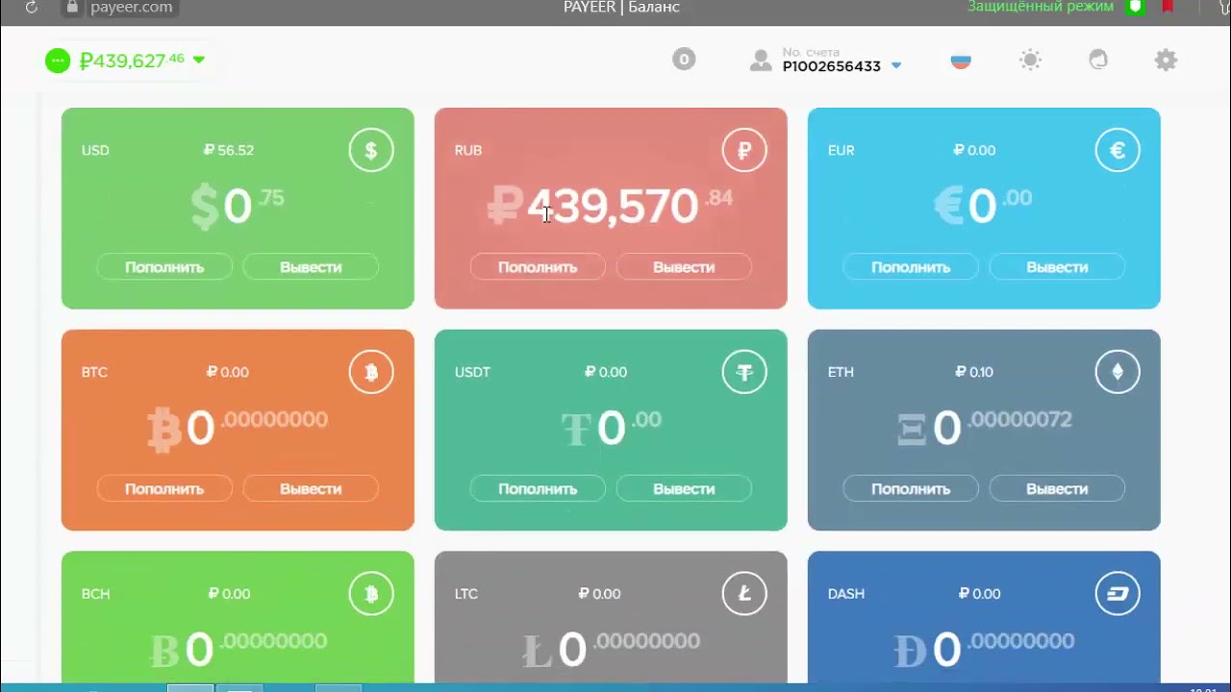The height and width of the screenshot is (692, 1231).
Task: Click the BTC bitcoin circle icon
Action: (371, 372)
